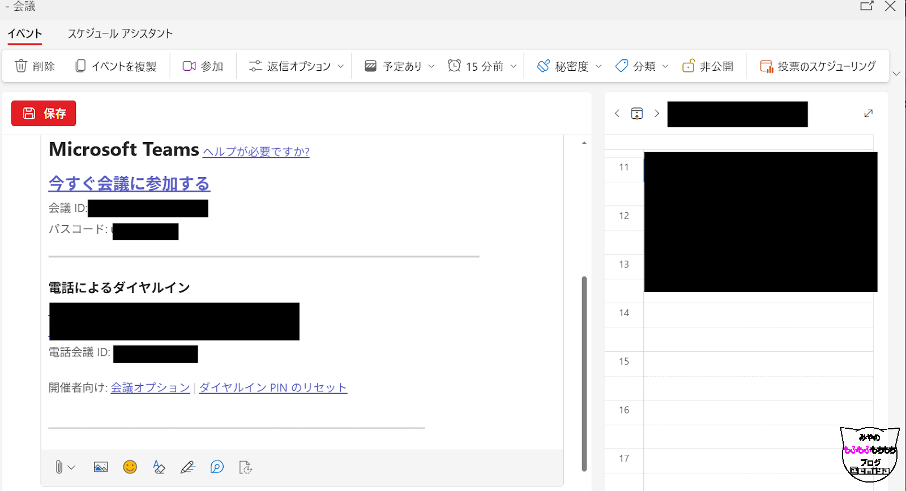906x491 pixels.
Task: Click scheduling poll (投票のスケジューリング) button
Action: coord(818,66)
